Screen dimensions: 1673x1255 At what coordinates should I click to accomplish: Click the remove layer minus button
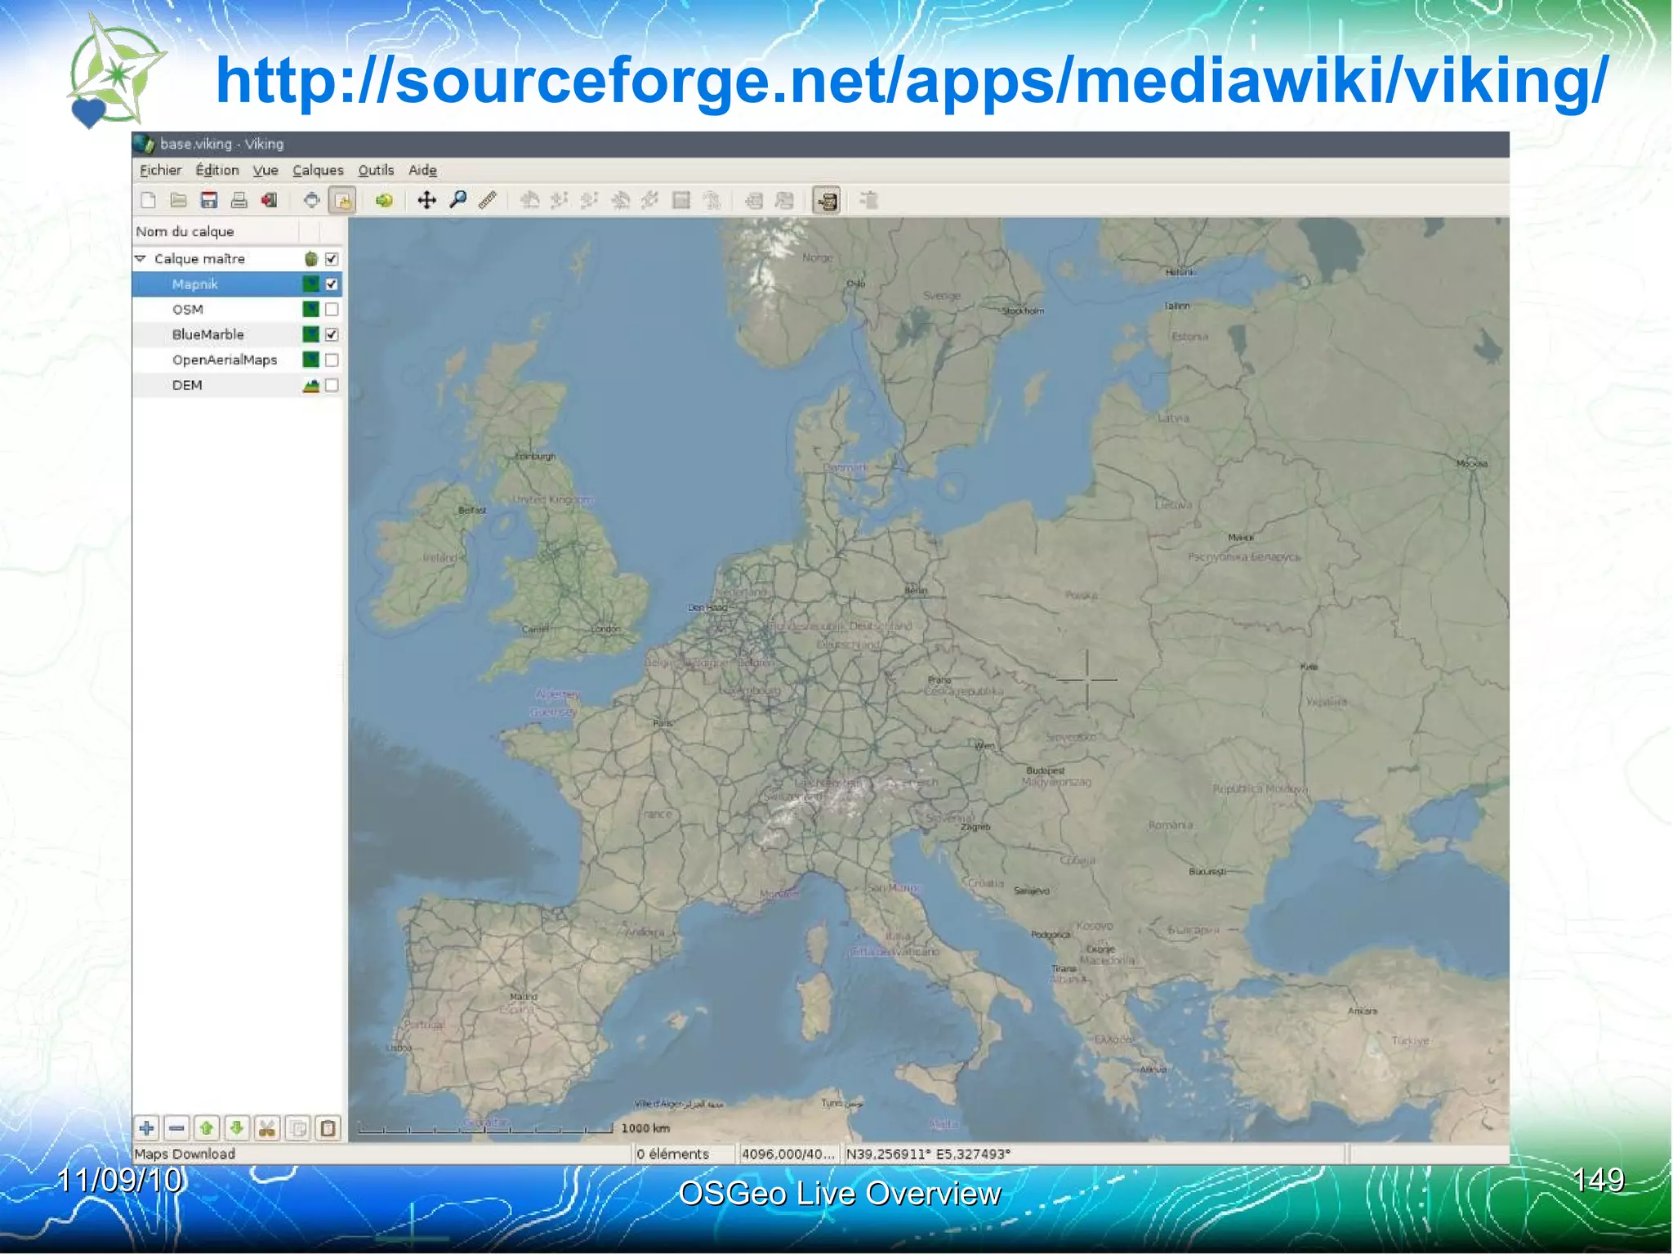pos(176,1128)
